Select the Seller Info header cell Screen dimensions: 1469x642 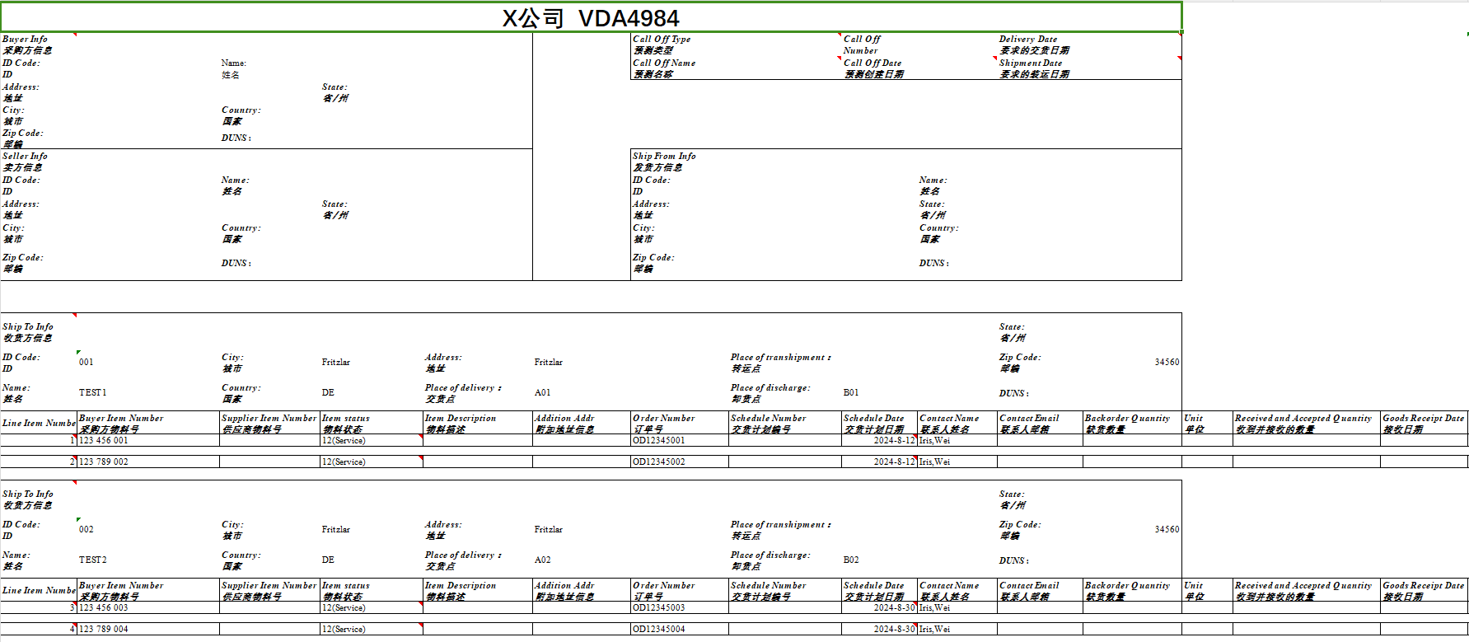pyautogui.click(x=26, y=162)
